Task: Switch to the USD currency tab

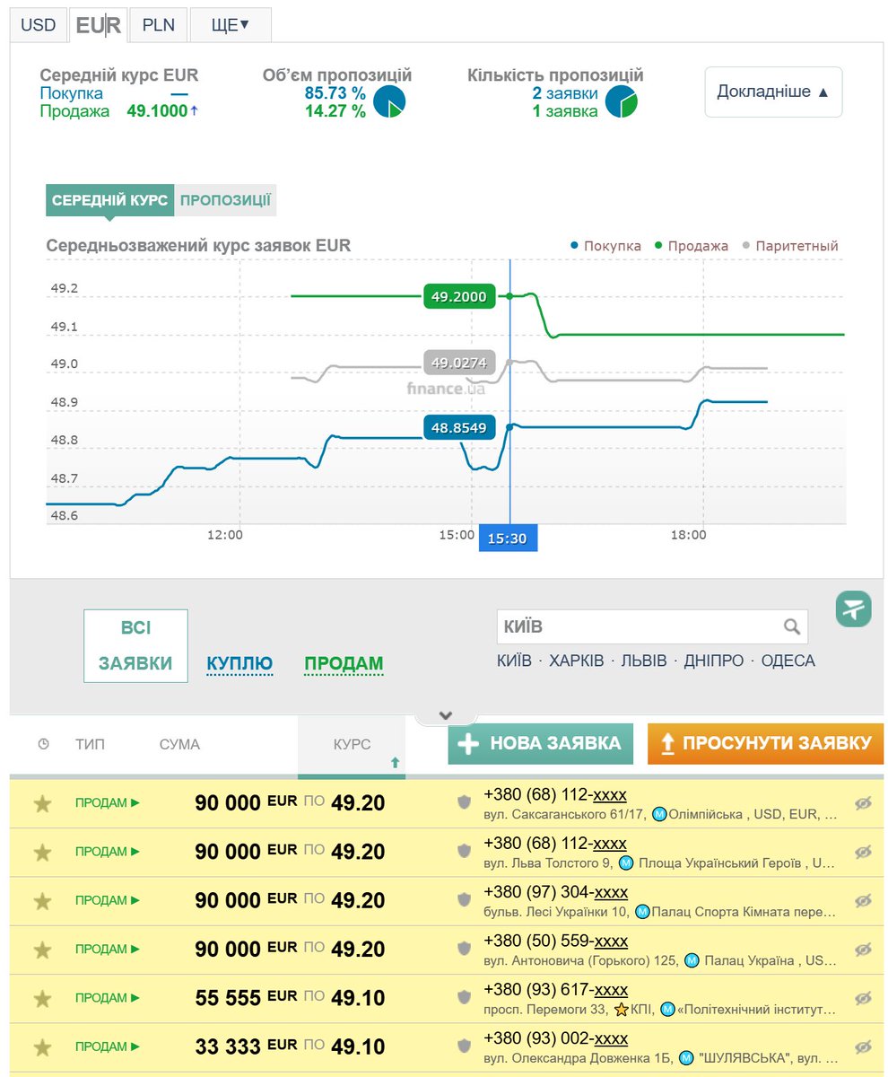Action: (39, 24)
